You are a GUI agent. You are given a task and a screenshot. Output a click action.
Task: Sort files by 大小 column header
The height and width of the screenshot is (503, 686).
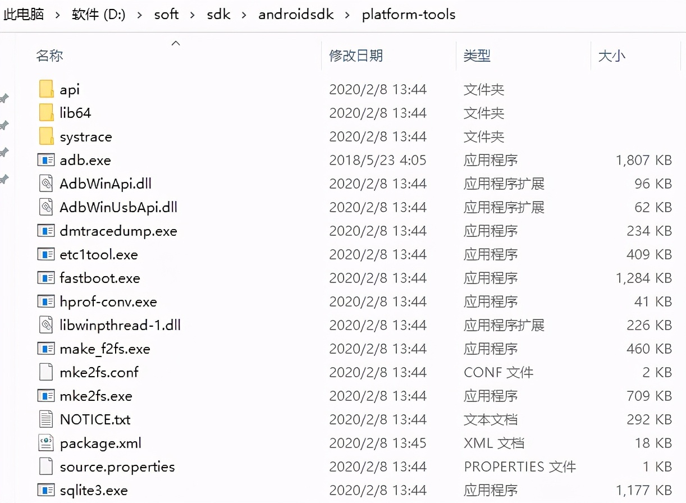(612, 56)
